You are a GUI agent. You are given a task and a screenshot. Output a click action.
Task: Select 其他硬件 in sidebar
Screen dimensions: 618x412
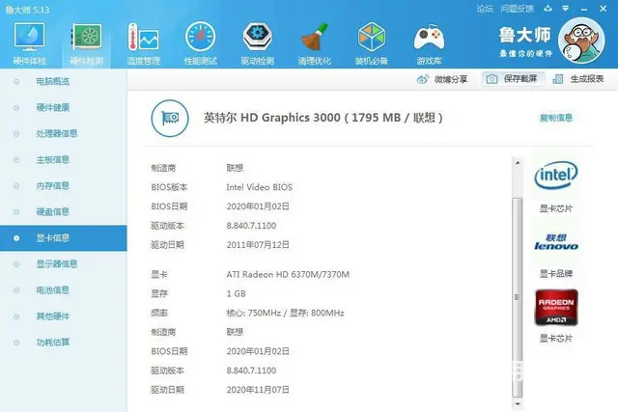click(x=53, y=316)
